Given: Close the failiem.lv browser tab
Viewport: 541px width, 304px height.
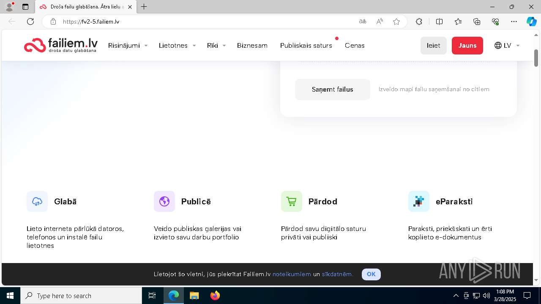Looking at the screenshot, I should click(x=130, y=7).
